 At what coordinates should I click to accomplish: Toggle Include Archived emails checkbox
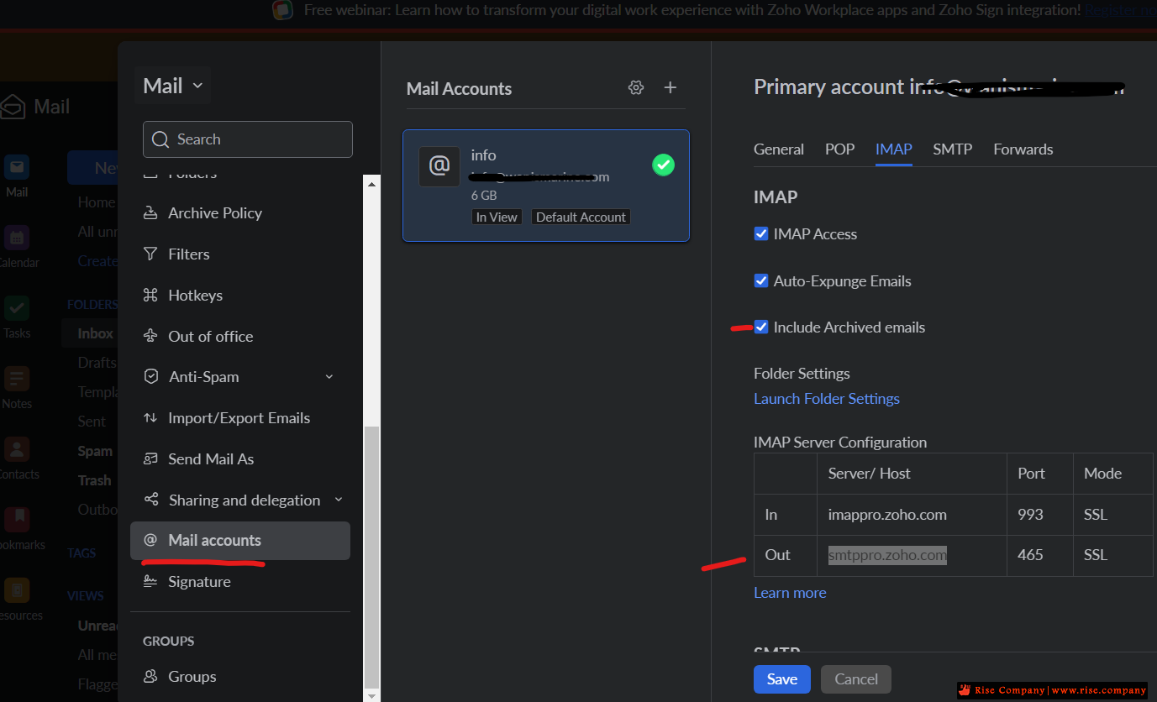[x=761, y=327]
